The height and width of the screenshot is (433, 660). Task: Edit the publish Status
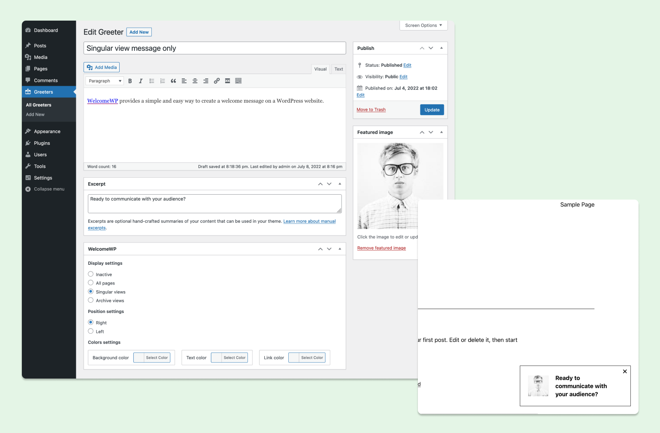pyautogui.click(x=407, y=65)
